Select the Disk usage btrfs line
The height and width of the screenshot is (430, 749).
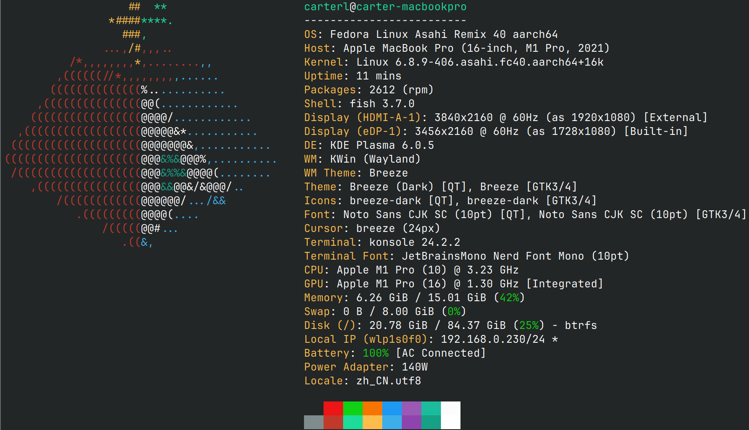[450, 325]
